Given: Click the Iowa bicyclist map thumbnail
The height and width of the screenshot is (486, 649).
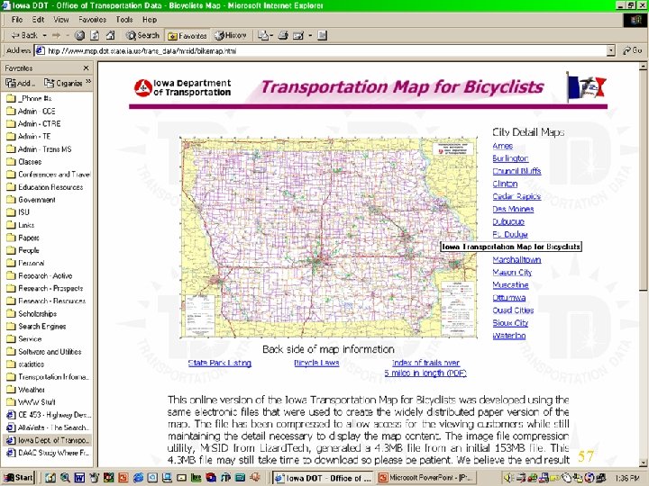Looking at the screenshot, I should (x=329, y=238).
